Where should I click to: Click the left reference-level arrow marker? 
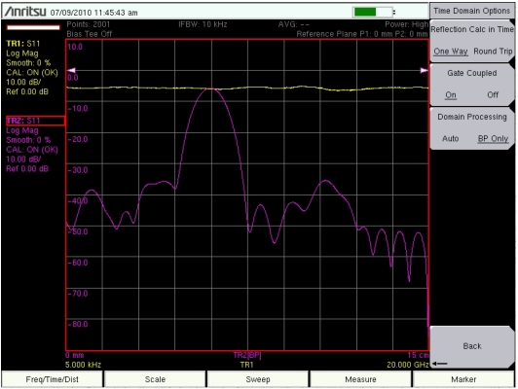point(71,70)
